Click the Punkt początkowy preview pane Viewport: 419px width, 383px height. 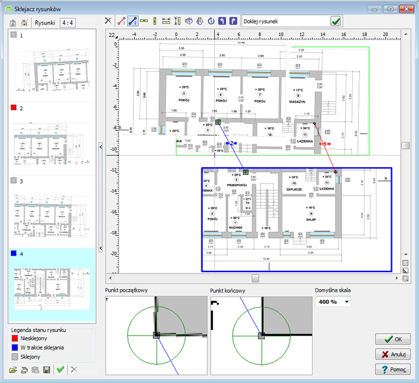156,336
